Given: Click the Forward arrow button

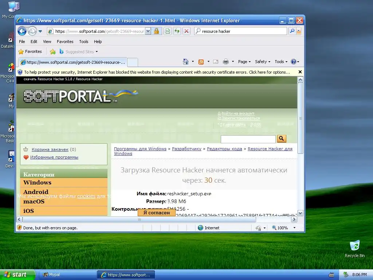Looking at the screenshot, I should coord(32,31).
